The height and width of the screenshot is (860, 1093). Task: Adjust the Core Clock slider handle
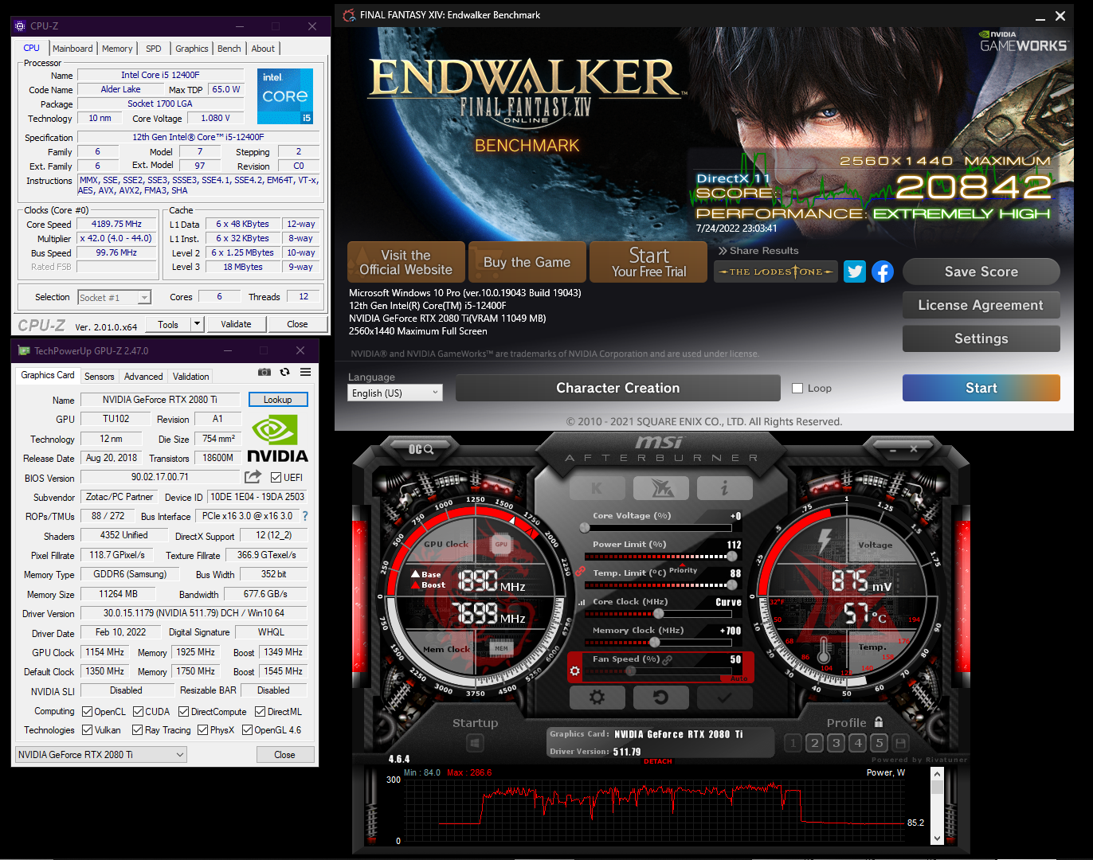coord(659,614)
